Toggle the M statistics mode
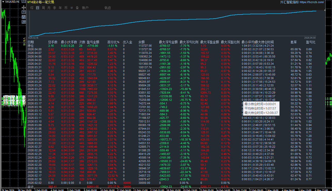Screen dimensions: 332x191 click(x=71, y=7)
